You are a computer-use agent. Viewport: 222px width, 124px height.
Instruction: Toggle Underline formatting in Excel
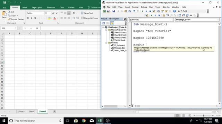[x=35, y=18]
